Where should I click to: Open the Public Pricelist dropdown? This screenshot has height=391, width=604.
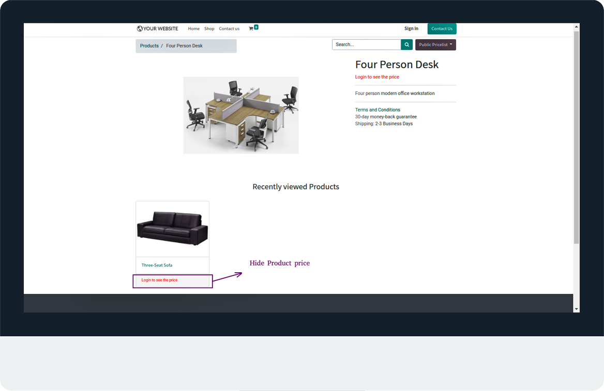tap(435, 44)
